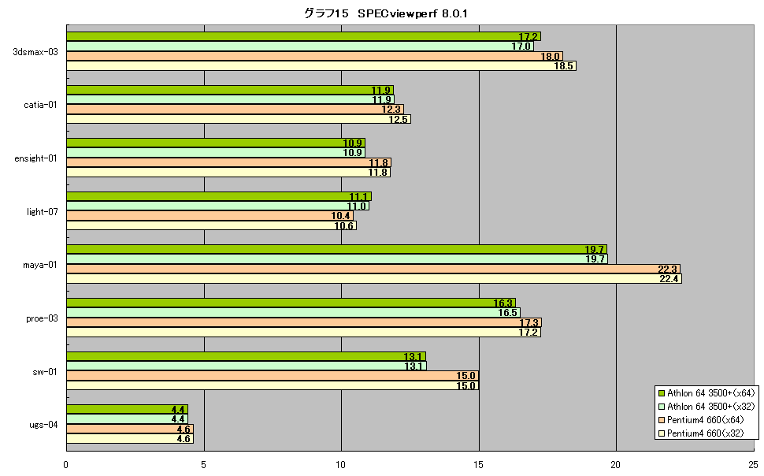Viewport: 764px width, 476px height.
Task: Select dark green Athlon x64 bar for ugs-04
Action: (x=127, y=409)
